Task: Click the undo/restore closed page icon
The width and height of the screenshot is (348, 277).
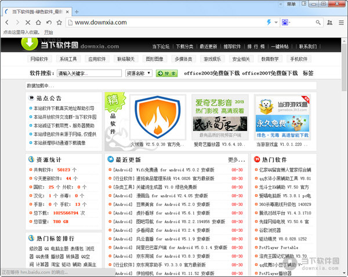Action: pyautogui.click(x=49, y=23)
